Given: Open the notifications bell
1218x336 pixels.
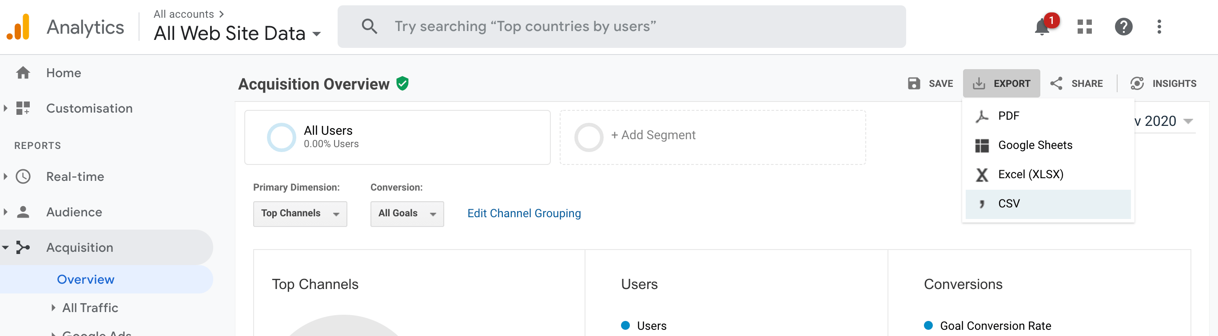Looking at the screenshot, I should click(x=1042, y=27).
